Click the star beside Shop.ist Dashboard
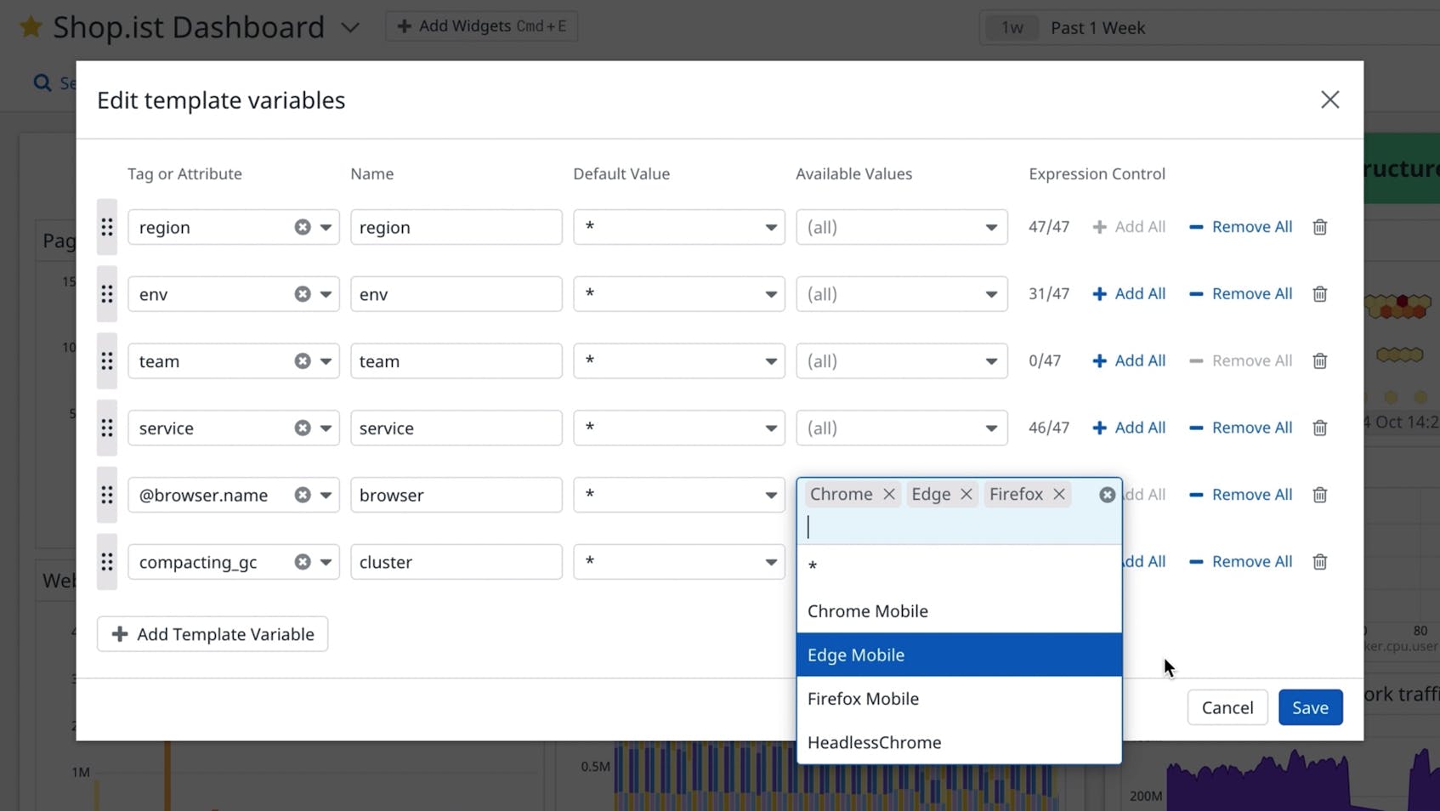 (x=30, y=26)
